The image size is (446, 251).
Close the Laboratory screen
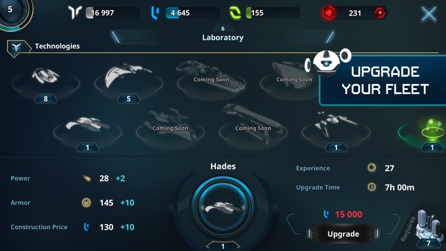tap(429, 14)
